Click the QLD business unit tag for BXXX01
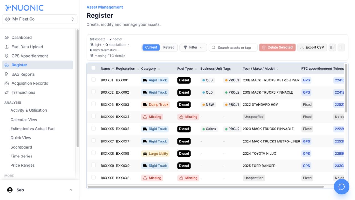This screenshot has width=355, height=200. tap(208, 80)
